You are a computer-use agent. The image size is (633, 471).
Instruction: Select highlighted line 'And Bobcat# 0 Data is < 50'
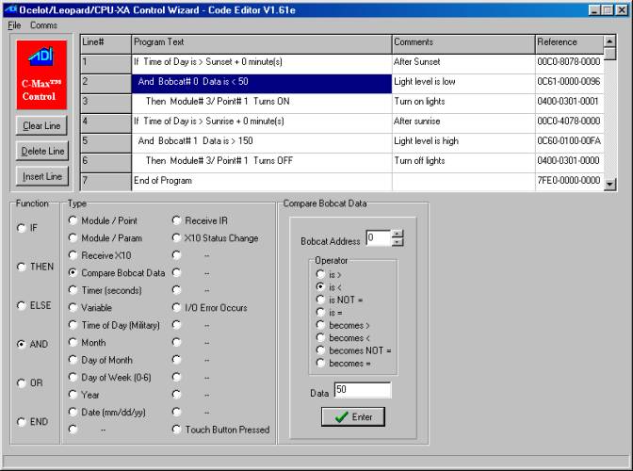(x=262, y=84)
